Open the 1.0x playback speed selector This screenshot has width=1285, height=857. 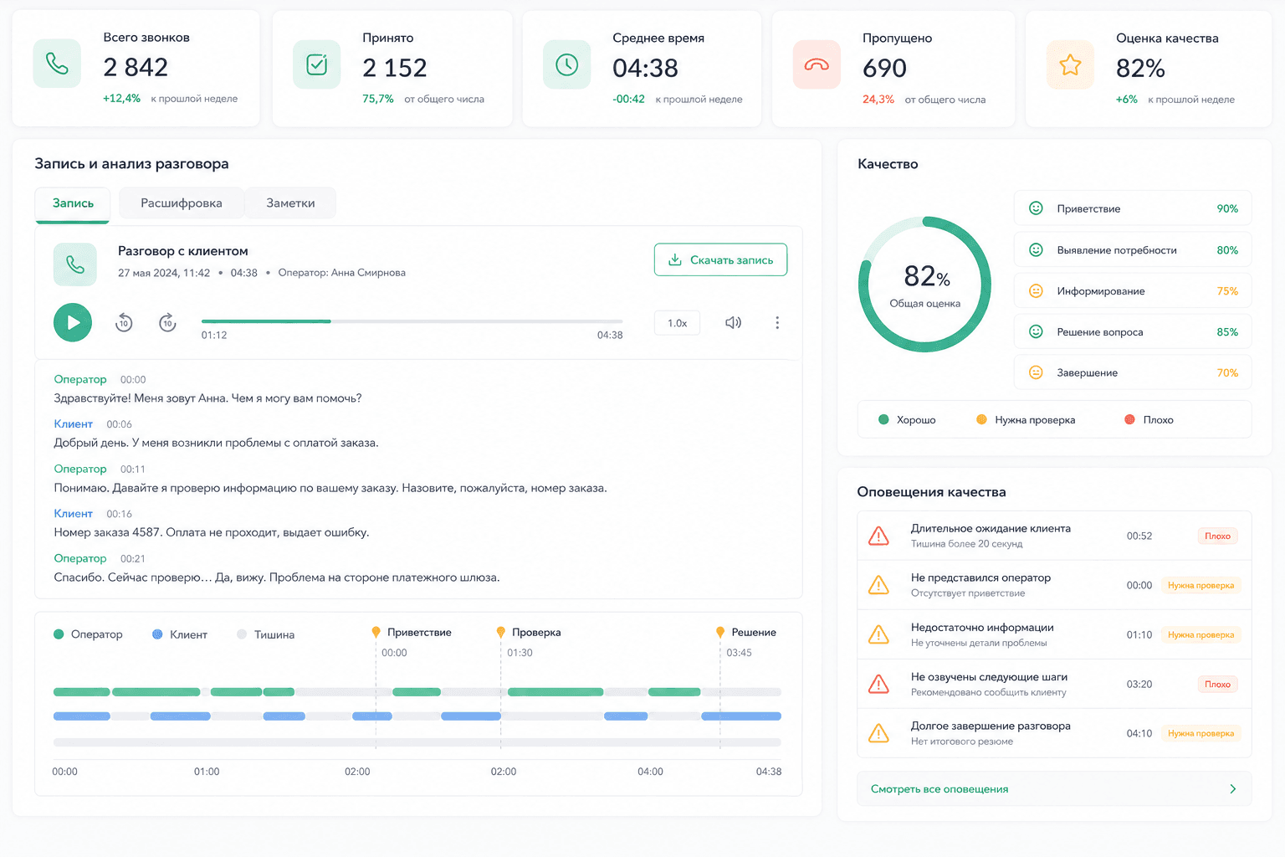677,323
